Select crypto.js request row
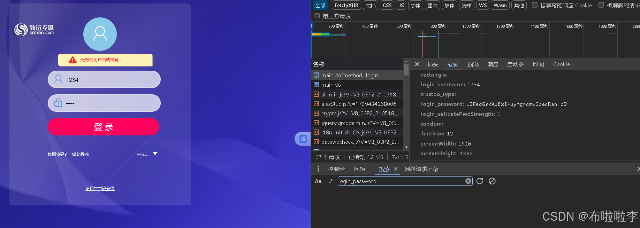Image resolution: width=640 pixels, height=228 pixels. click(x=357, y=113)
